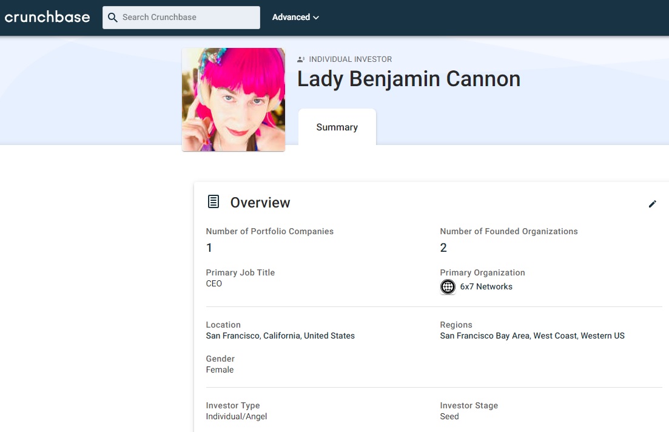This screenshot has height=432, width=669.
Task: Click the Overview section heading
Action: (x=260, y=202)
